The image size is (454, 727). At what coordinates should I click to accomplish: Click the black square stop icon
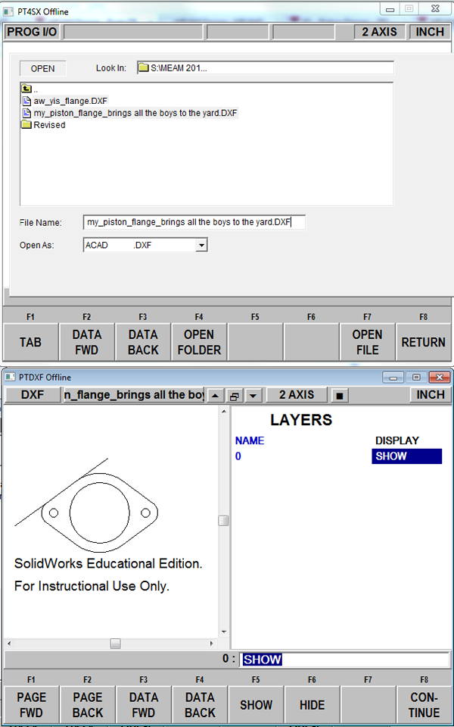tap(339, 396)
